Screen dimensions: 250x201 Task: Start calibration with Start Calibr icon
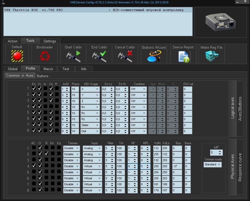tap(73, 56)
